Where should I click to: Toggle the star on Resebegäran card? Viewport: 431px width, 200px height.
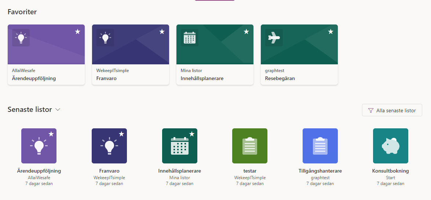click(330, 32)
